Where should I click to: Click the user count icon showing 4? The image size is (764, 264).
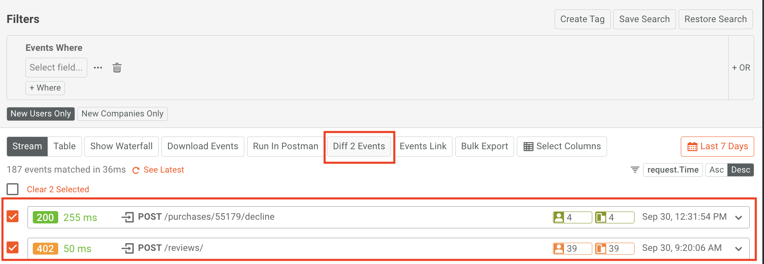point(561,217)
